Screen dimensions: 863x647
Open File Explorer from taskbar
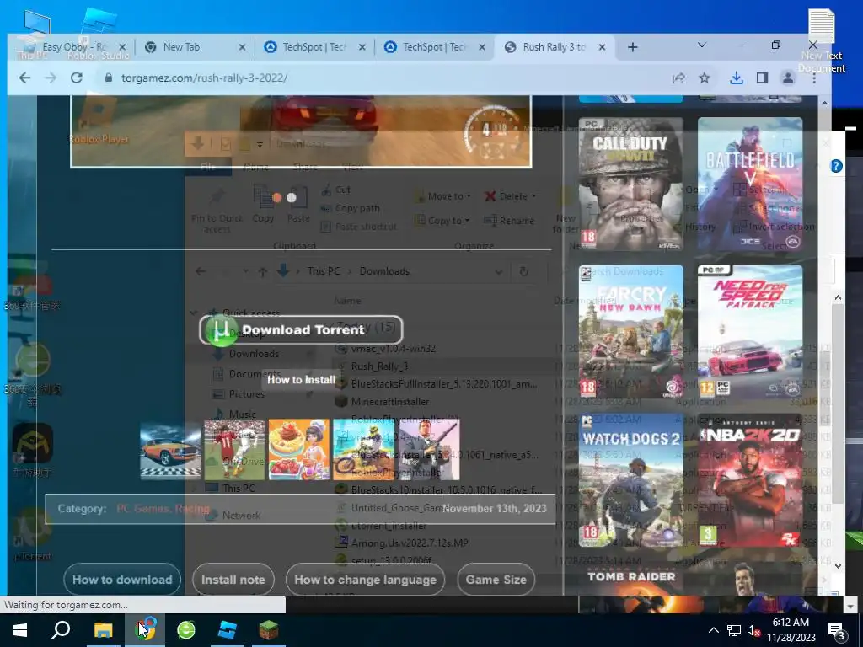coord(102,630)
